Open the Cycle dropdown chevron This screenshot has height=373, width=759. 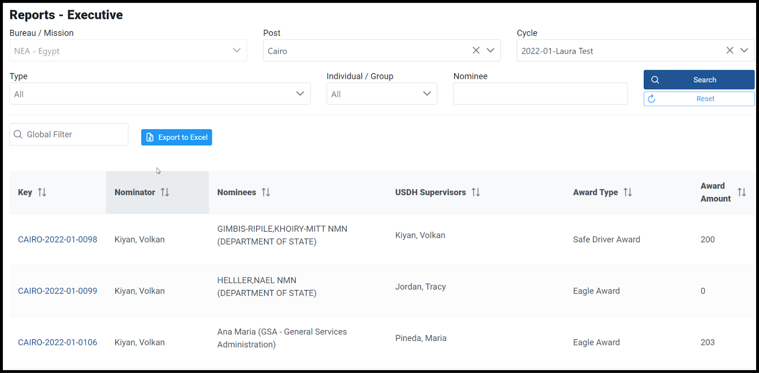pyautogui.click(x=744, y=50)
